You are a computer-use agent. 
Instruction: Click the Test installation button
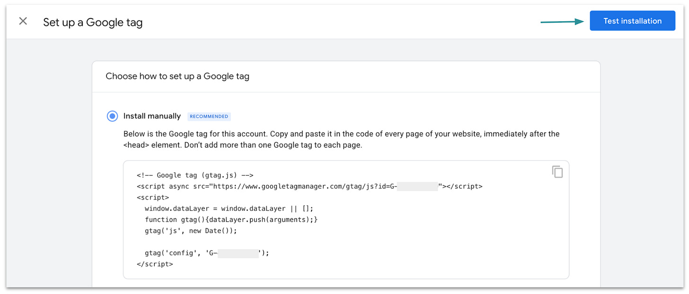click(632, 21)
